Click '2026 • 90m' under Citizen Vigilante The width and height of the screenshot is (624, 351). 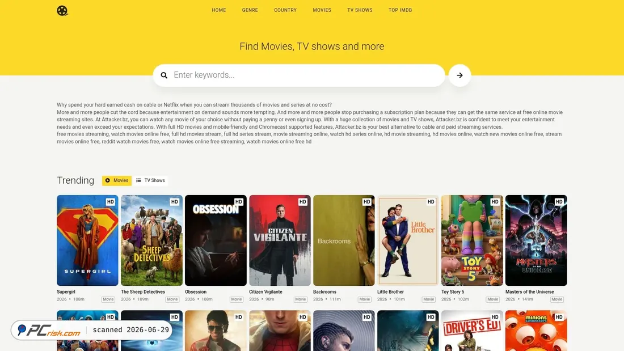[x=262, y=299]
